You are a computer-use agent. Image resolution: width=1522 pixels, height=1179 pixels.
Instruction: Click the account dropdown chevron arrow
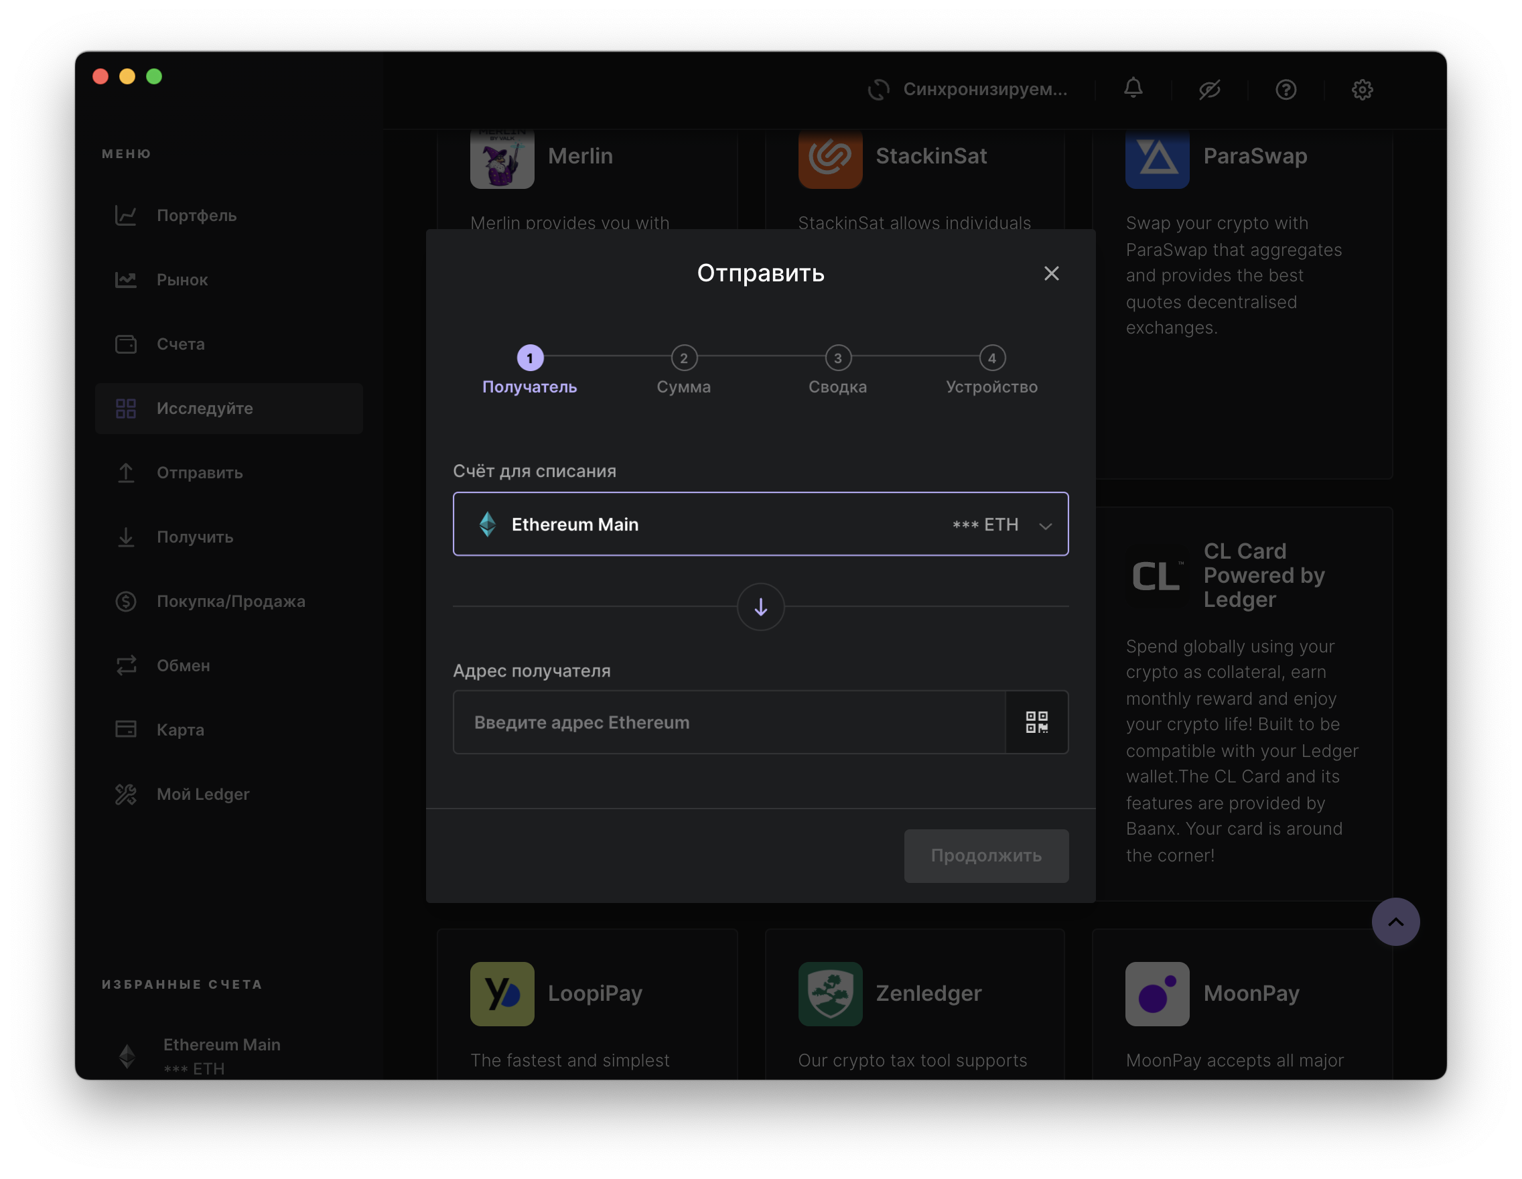click(1044, 526)
